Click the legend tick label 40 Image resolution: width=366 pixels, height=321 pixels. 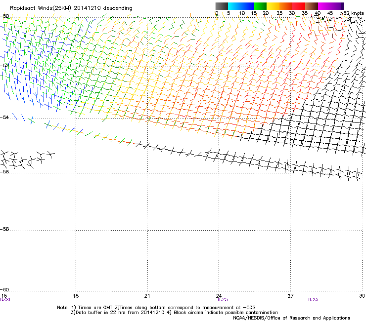click(318, 13)
